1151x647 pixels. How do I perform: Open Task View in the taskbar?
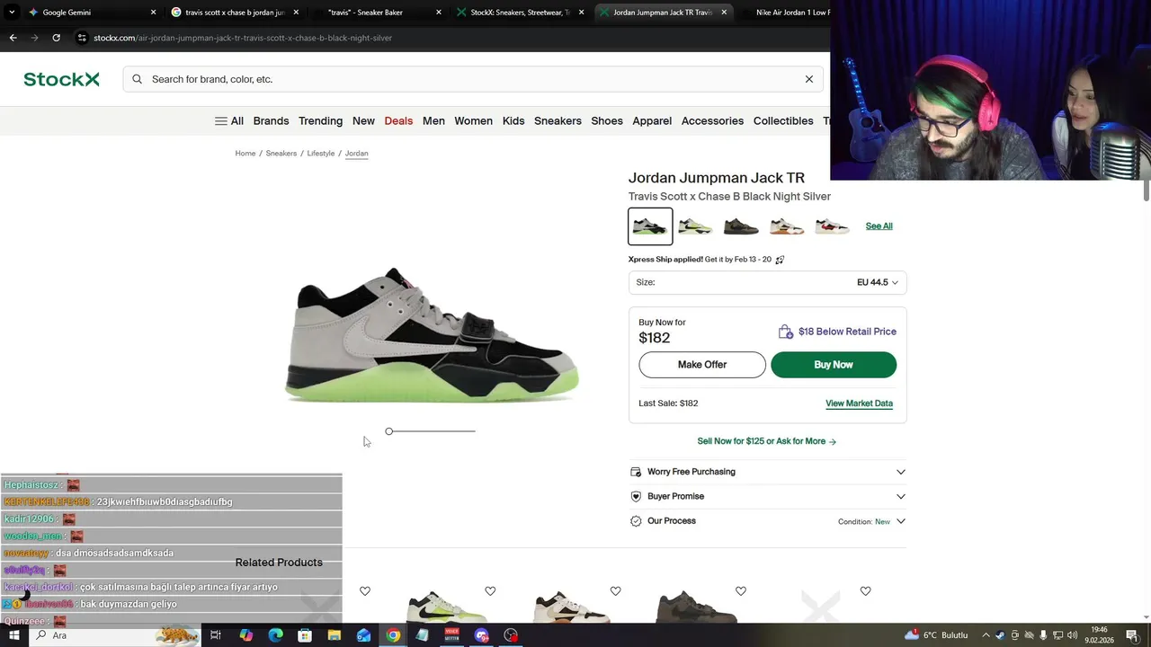pyautogui.click(x=216, y=635)
